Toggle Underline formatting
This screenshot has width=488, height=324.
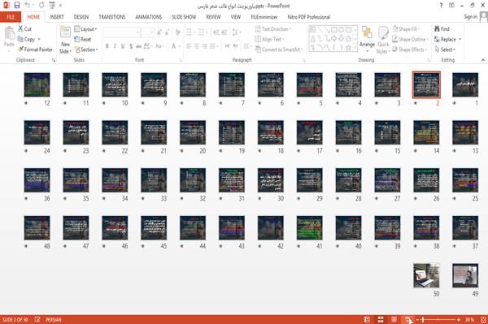pos(123,46)
